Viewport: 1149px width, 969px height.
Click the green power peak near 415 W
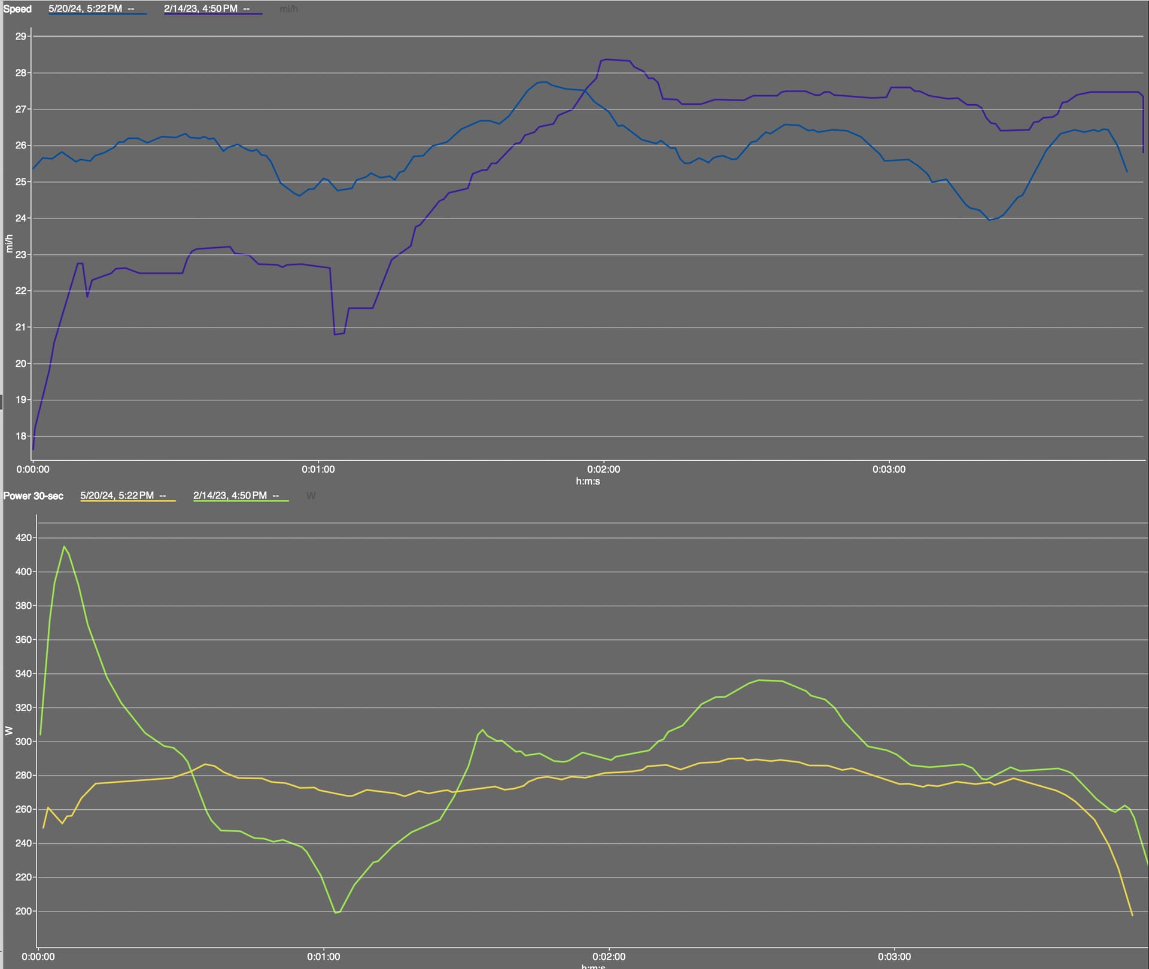64,546
